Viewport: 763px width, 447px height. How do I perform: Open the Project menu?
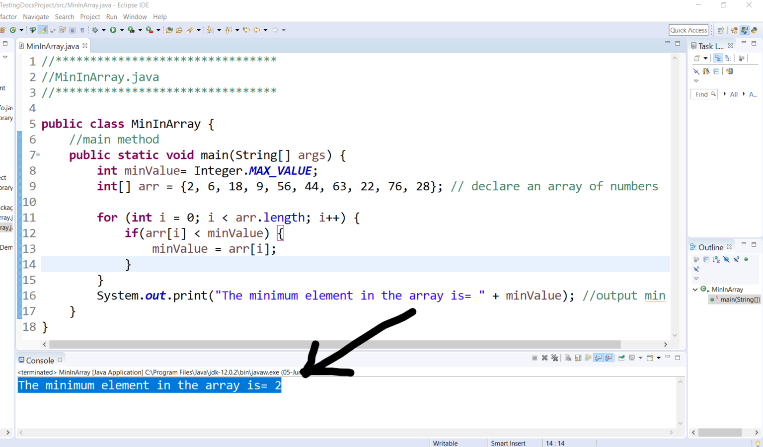point(90,17)
